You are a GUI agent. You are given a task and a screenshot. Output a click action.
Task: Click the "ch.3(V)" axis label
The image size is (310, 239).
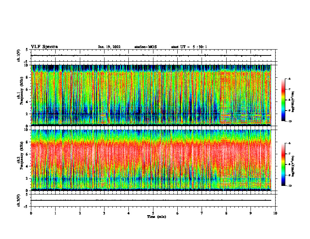tap(19, 200)
